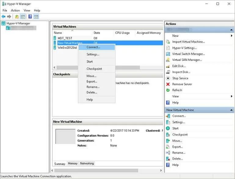Switch to the Networking tab
235x179 pixels.
tap(87, 163)
